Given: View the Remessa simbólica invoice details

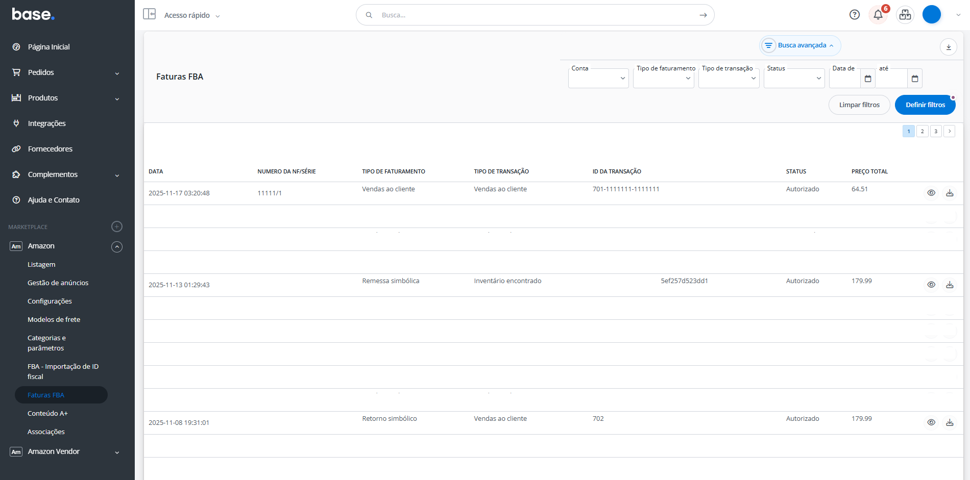Looking at the screenshot, I should pyautogui.click(x=931, y=285).
